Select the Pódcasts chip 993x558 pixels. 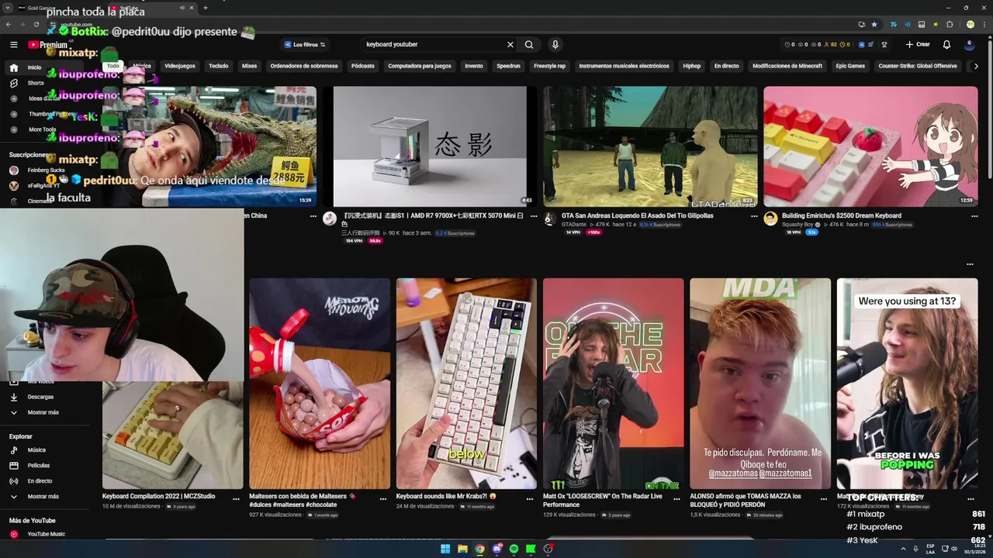[362, 66]
